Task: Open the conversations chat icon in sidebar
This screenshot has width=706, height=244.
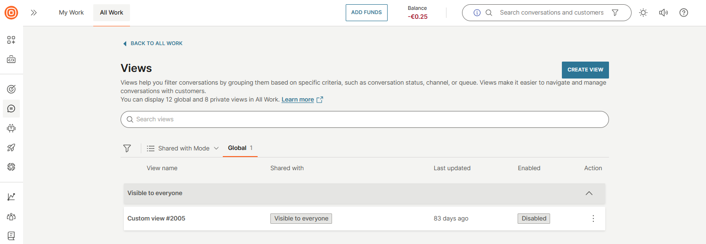Action: (11, 109)
